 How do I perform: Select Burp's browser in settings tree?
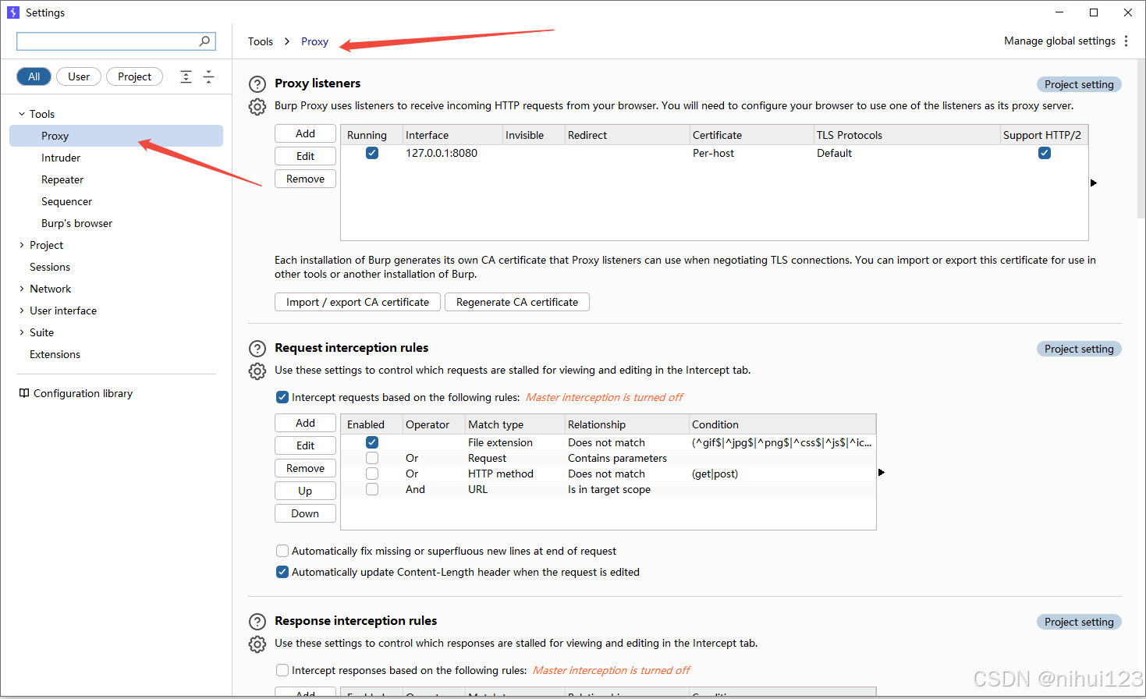(x=76, y=223)
